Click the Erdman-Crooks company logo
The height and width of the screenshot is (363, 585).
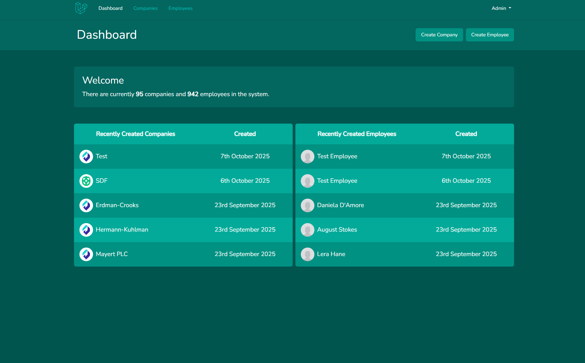(86, 205)
